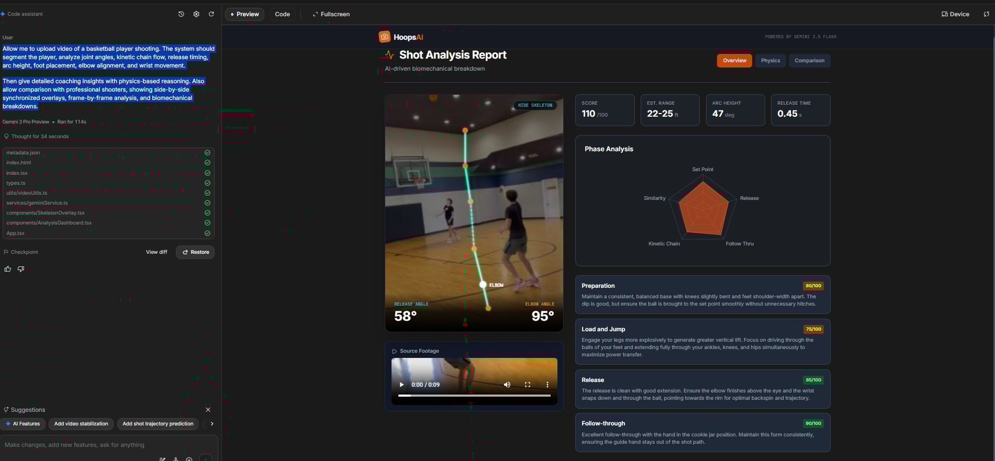Click the check status icon for App.tsx

[207, 233]
